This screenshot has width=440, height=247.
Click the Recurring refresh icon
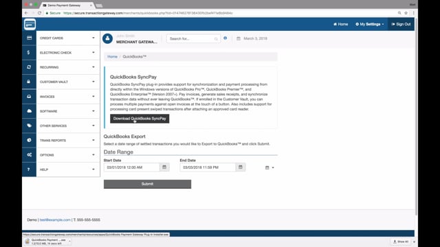29,67
